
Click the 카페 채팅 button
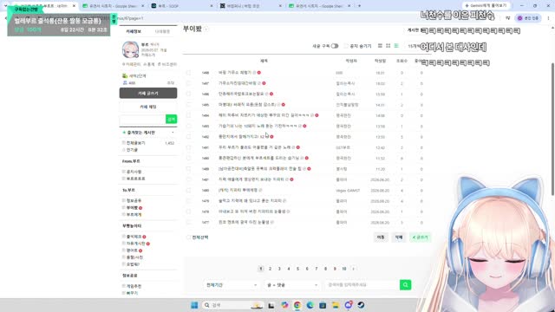click(x=148, y=107)
